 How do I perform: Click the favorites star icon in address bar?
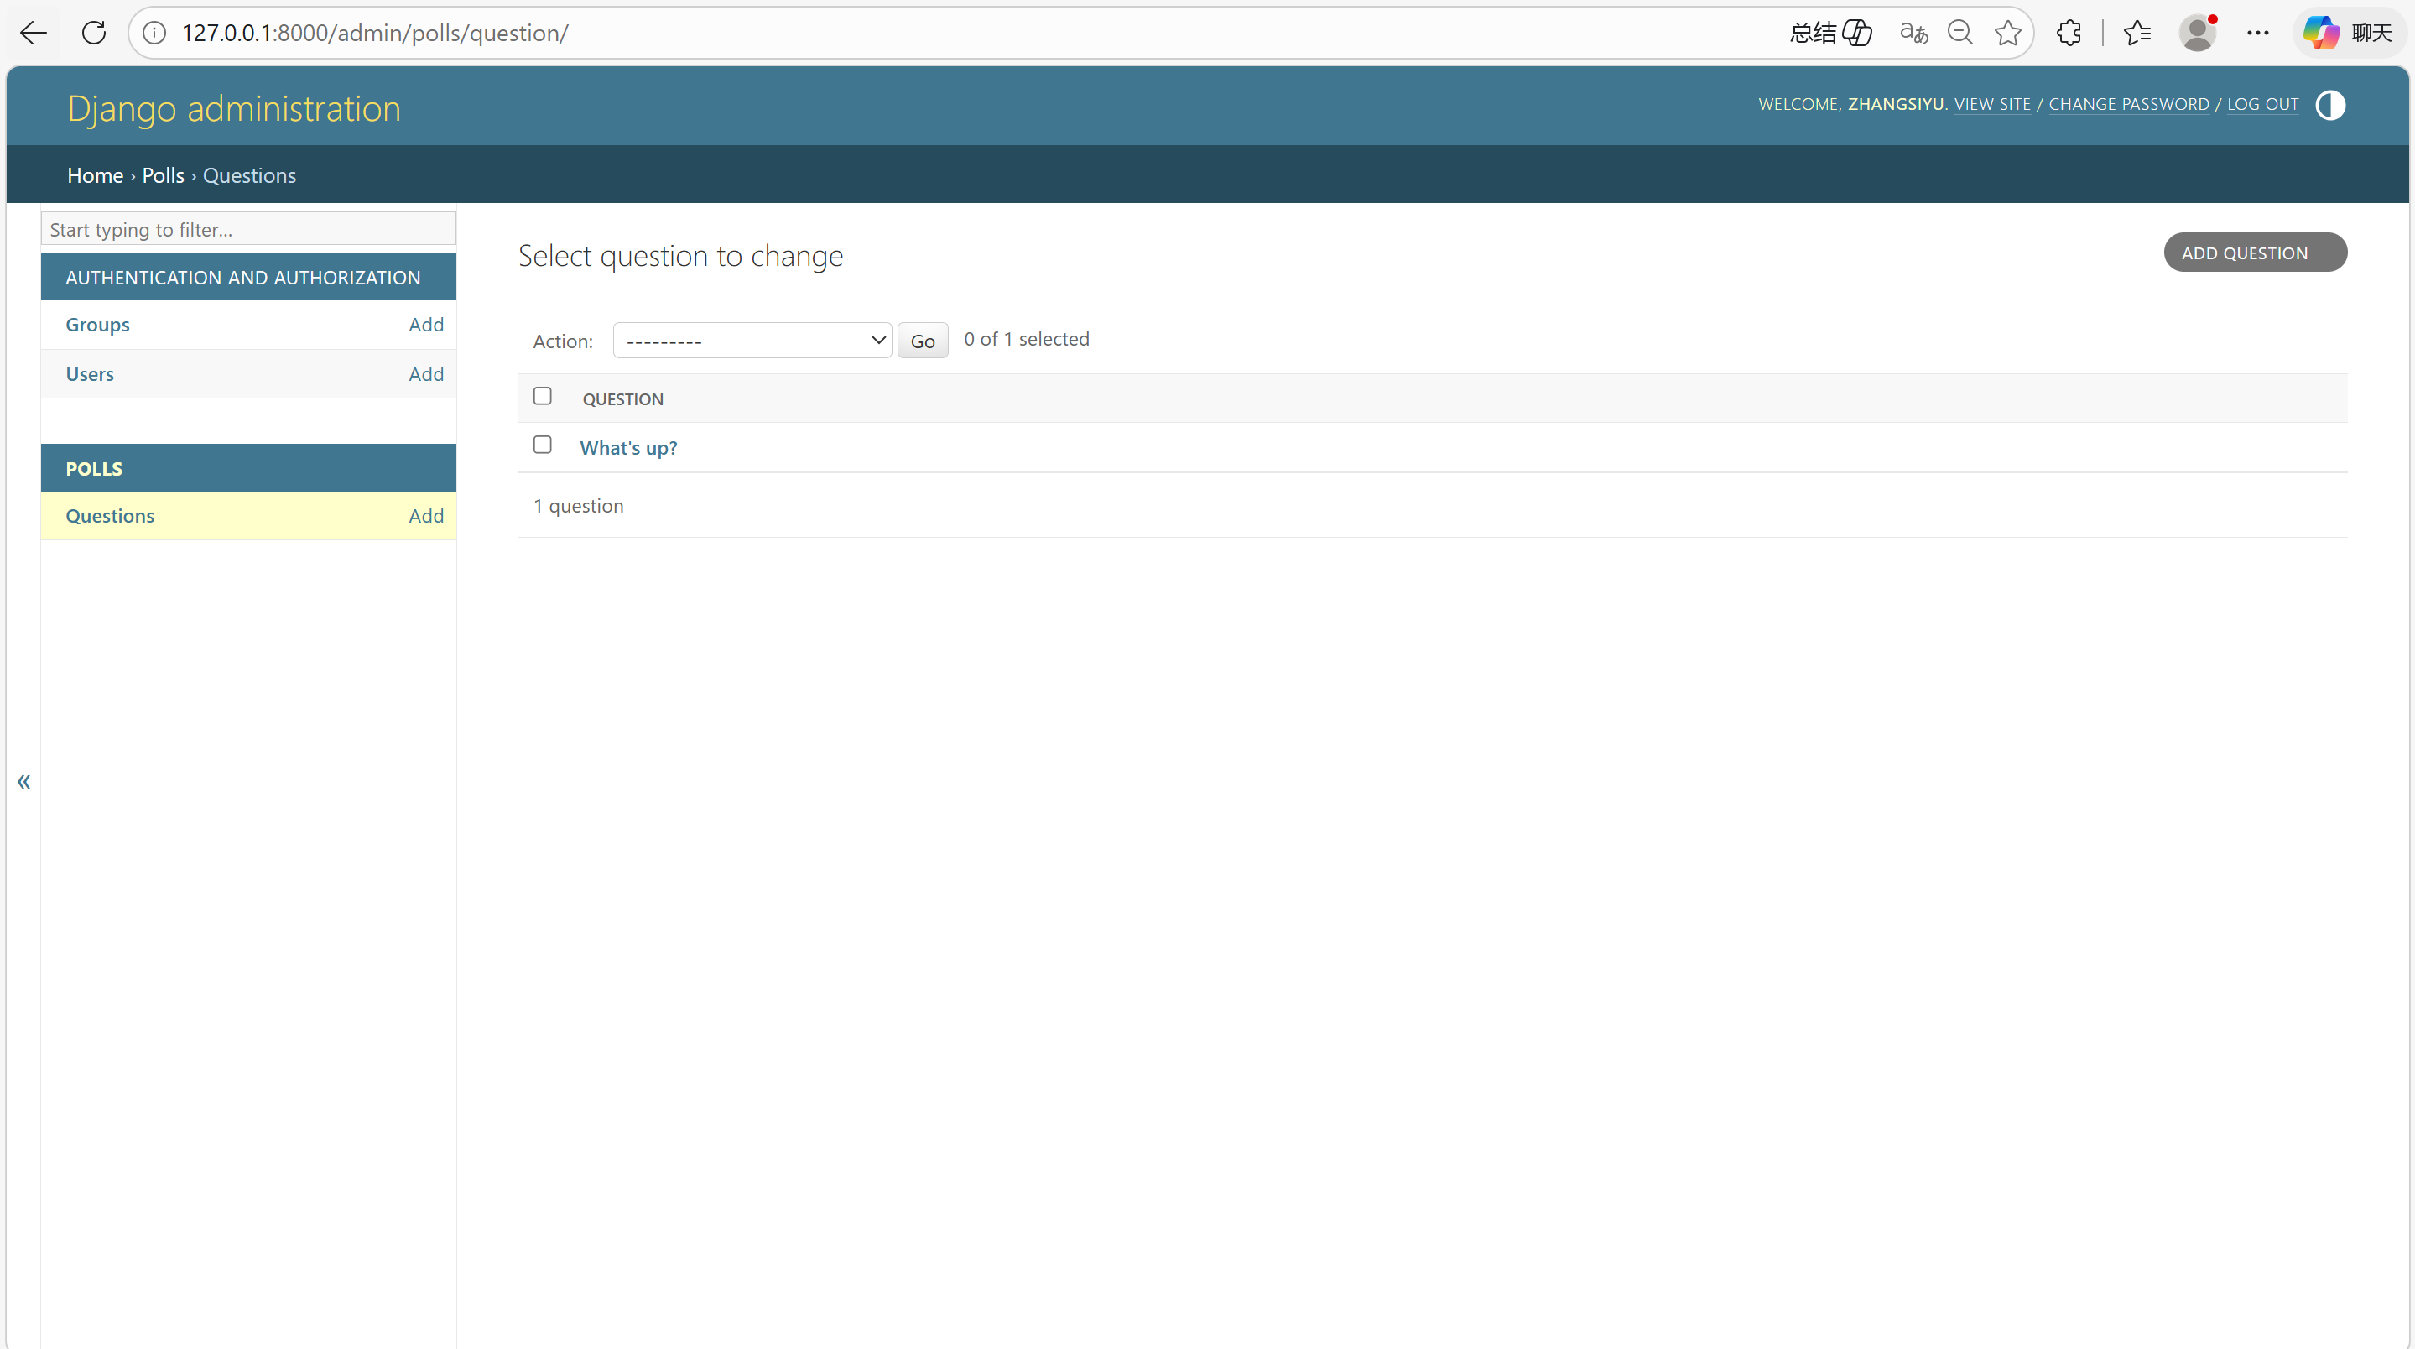[x=2007, y=33]
